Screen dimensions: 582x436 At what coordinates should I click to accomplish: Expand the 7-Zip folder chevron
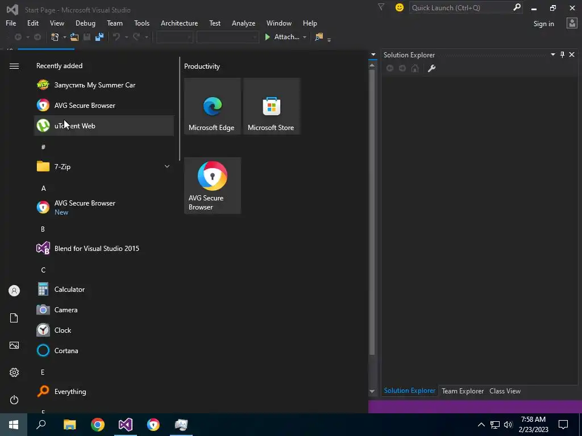tap(167, 166)
